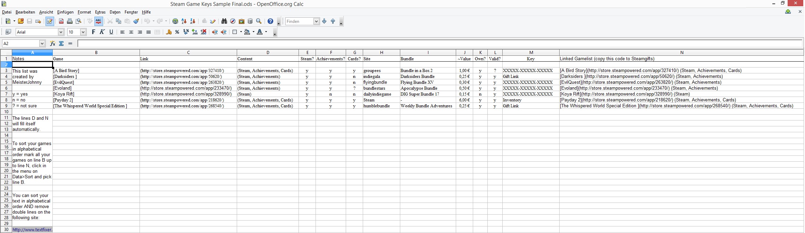Increase indent icon
The height and width of the screenshot is (233, 805).
(x=224, y=32)
